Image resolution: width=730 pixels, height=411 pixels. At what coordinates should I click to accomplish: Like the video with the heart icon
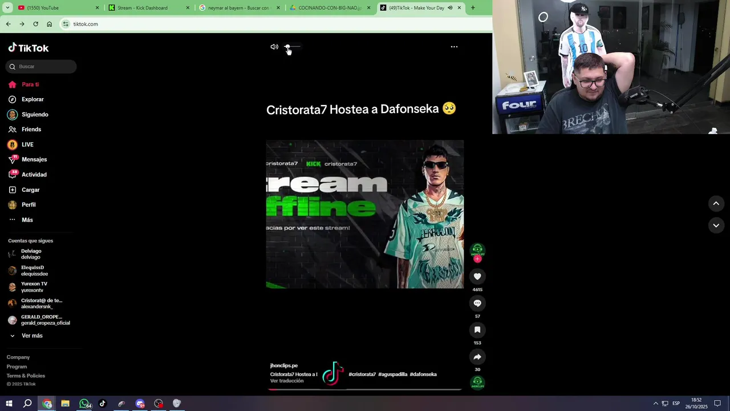click(477, 276)
